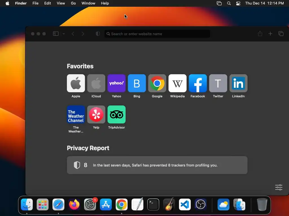
Task: Open the Bing favorite tile
Action: coord(137,83)
